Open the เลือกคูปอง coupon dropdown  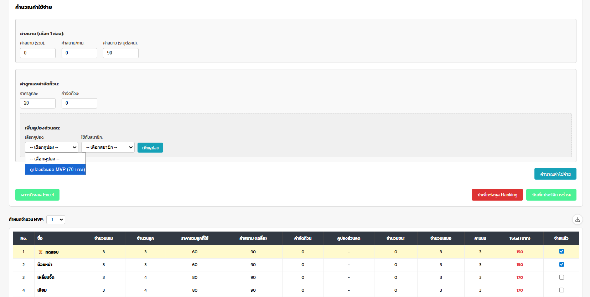(52, 147)
